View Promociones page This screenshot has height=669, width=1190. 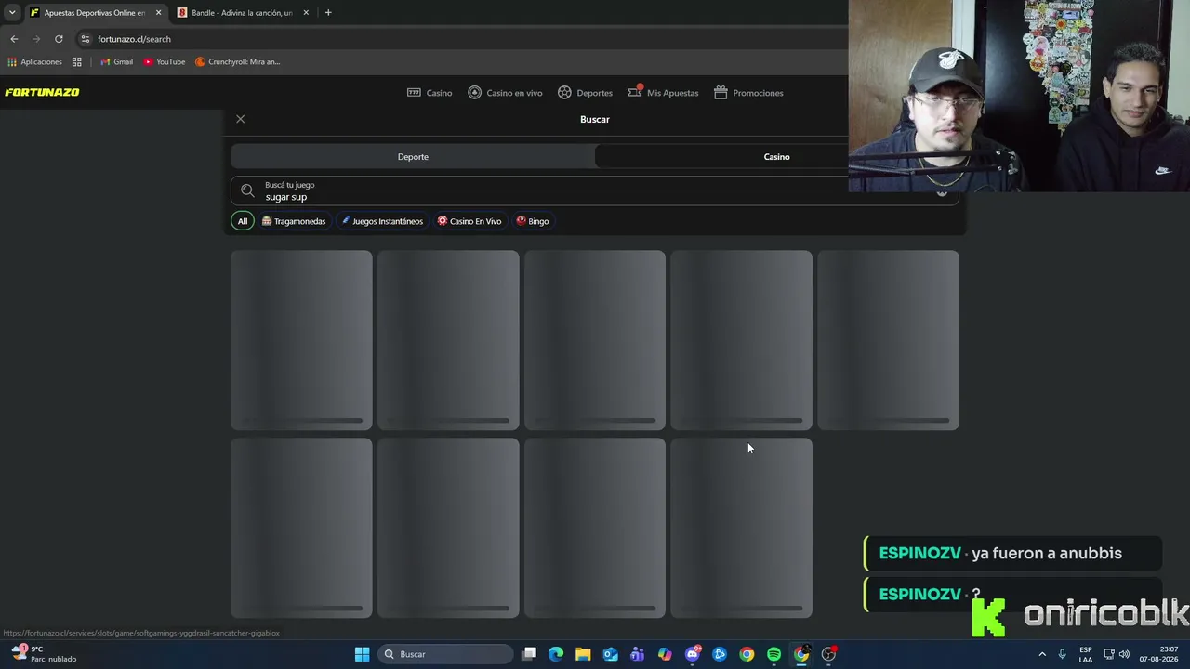pos(748,93)
